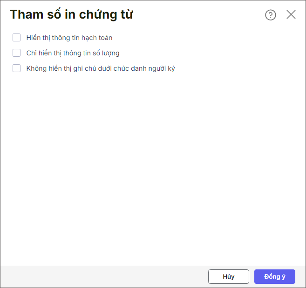Click the dialog title Tham số in chứng từ

(x=71, y=14)
